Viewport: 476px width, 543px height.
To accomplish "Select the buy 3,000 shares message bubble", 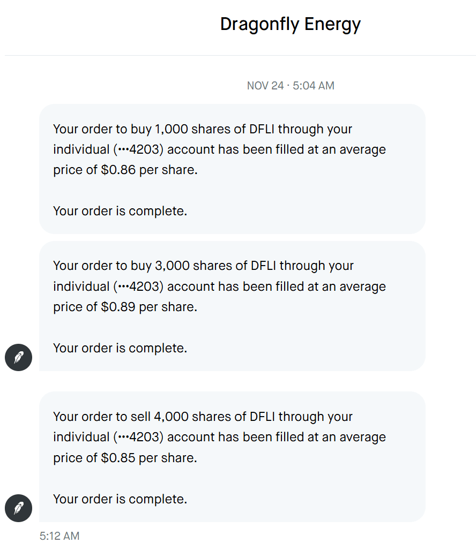I will (232, 306).
